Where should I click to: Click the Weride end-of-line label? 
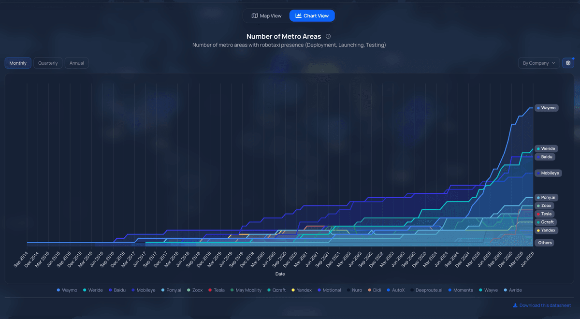click(547, 149)
